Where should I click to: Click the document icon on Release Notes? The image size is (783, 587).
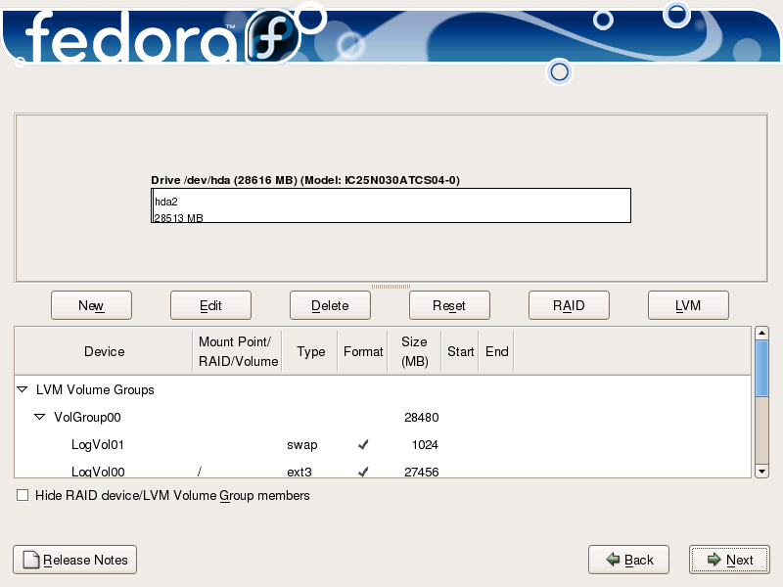31,560
